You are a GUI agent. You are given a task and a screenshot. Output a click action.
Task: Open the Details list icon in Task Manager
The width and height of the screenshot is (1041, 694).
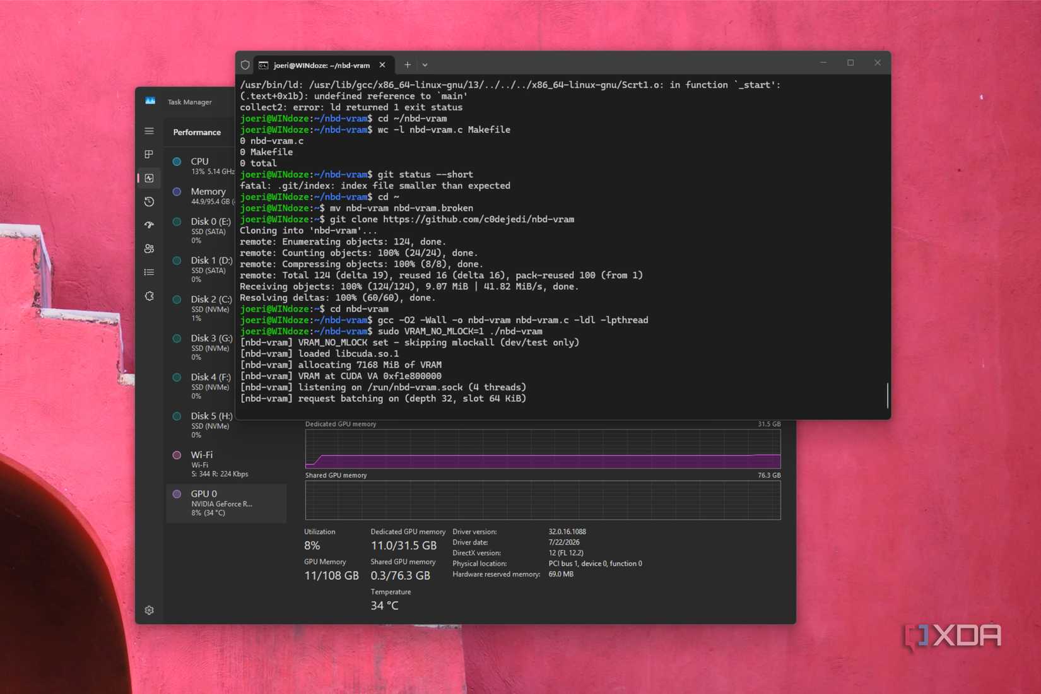tap(149, 273)
